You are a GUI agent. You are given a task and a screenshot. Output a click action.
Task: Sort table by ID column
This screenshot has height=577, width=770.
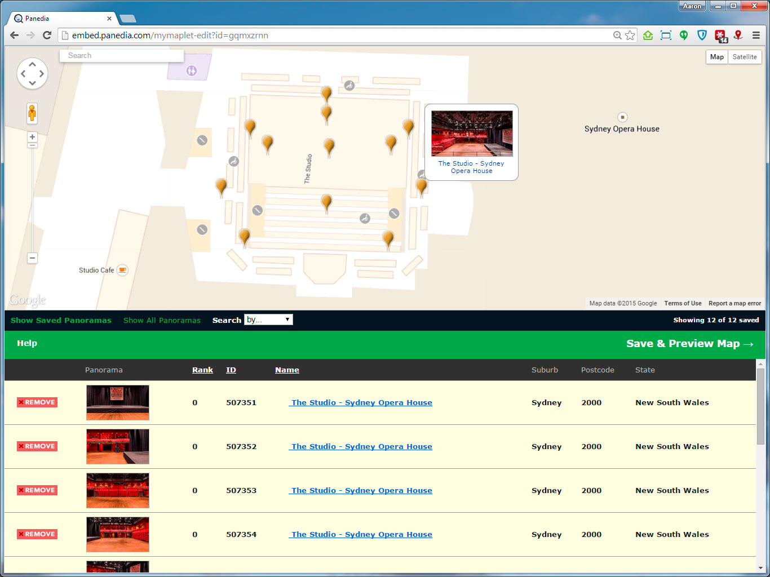pyautogui.click(x=231, y=370)
